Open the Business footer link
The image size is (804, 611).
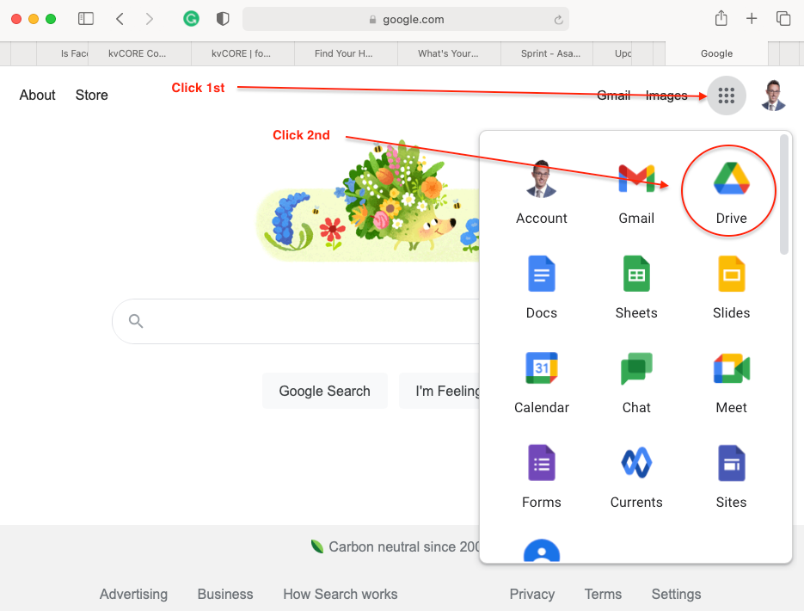pyautogui.click(x=225, y=594)
